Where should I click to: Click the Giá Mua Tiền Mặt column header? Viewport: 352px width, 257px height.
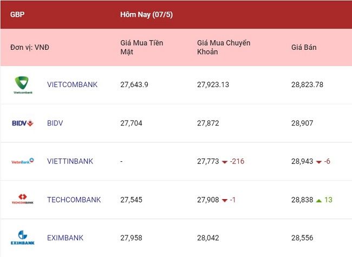point(142,47)
